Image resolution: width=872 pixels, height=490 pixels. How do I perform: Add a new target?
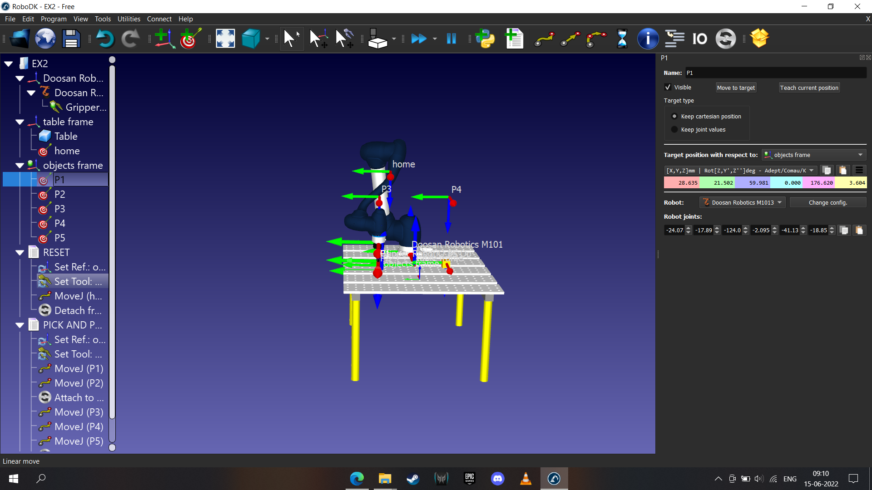click(x=188, y=39)
